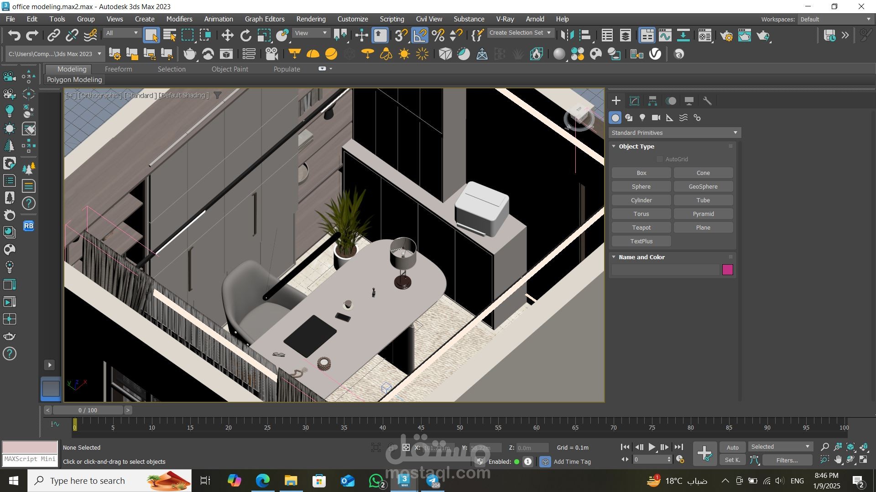Click the Undo arrow icon

click(x=14, y=35)
